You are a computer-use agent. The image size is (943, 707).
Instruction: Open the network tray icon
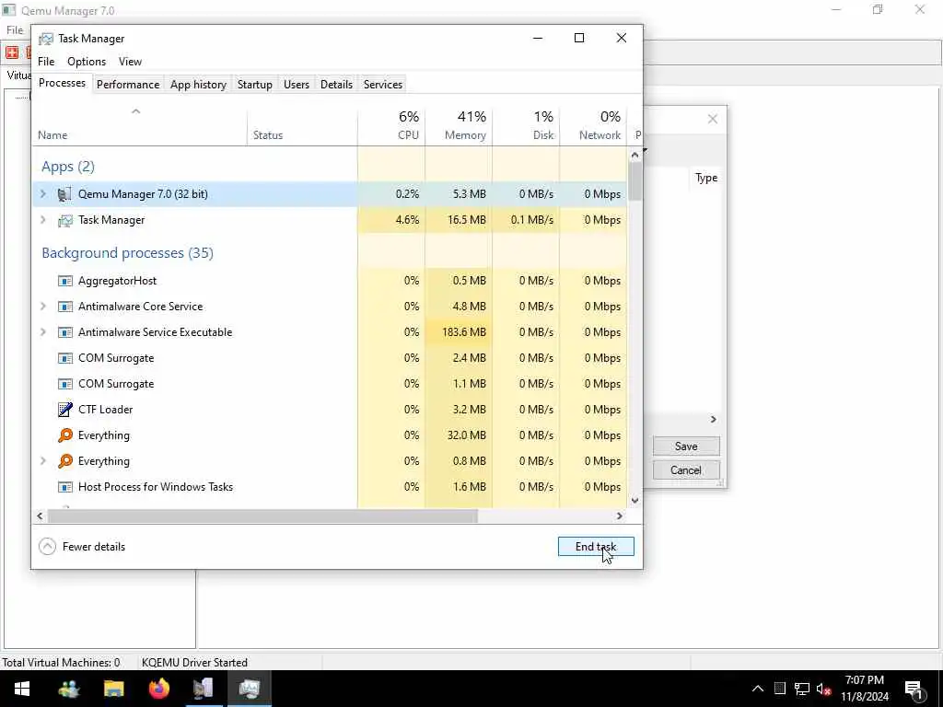802,689
